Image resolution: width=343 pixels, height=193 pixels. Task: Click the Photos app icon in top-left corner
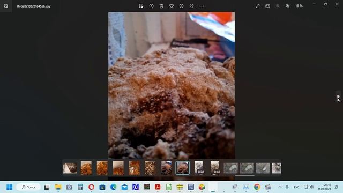pos(6,6)
